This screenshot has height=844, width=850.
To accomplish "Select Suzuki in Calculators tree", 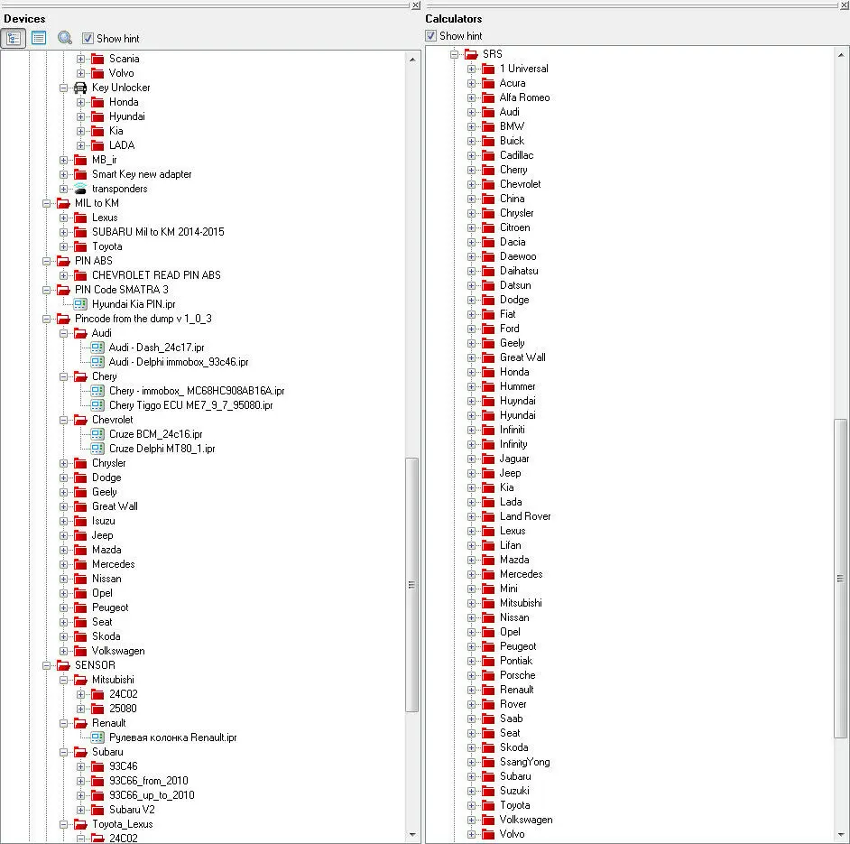I will tap(514, 791).
